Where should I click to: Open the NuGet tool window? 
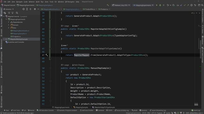pyautogui.click(x=31, y=111)
